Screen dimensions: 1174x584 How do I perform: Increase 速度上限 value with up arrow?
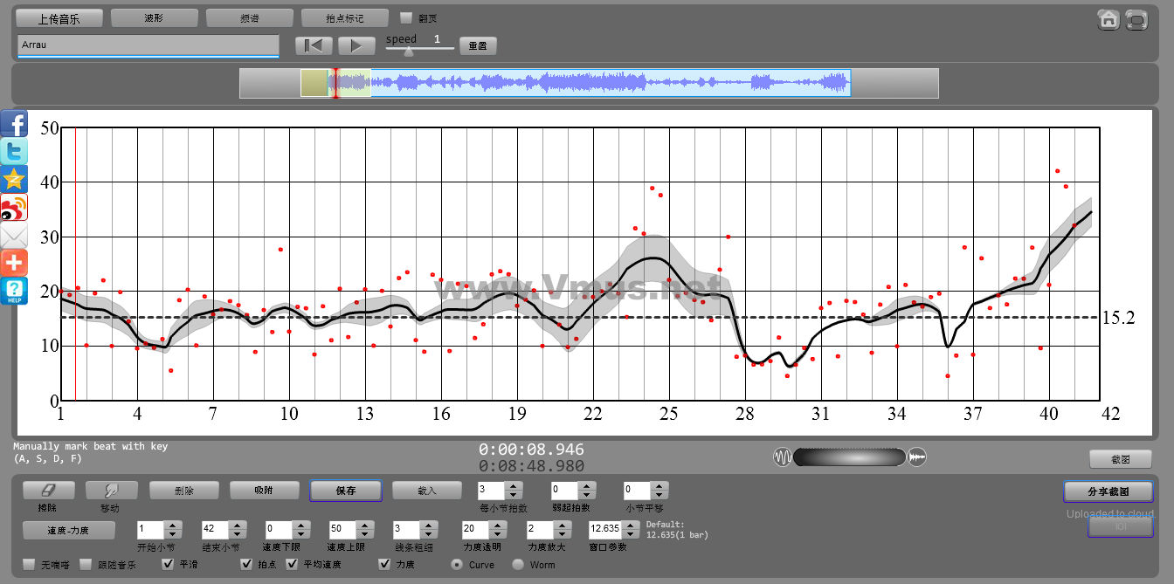[x=362, y=526]
